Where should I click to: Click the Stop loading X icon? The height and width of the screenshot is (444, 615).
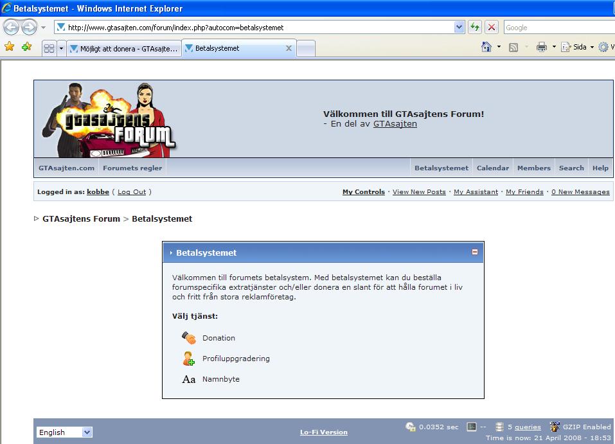pos(492,27)
